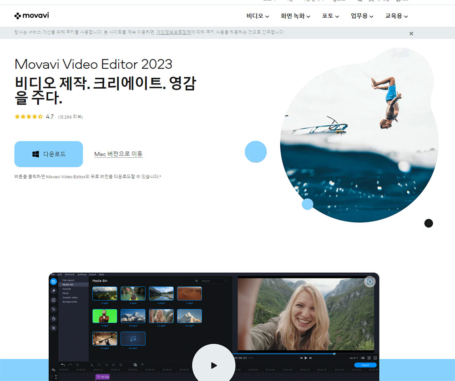
Task: Click the Crop icon in timeline toolbar
Action: tap(106, 365)
